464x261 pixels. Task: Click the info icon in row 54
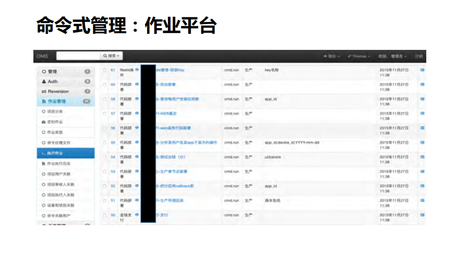pyautogui.click(x=137, y=157)
